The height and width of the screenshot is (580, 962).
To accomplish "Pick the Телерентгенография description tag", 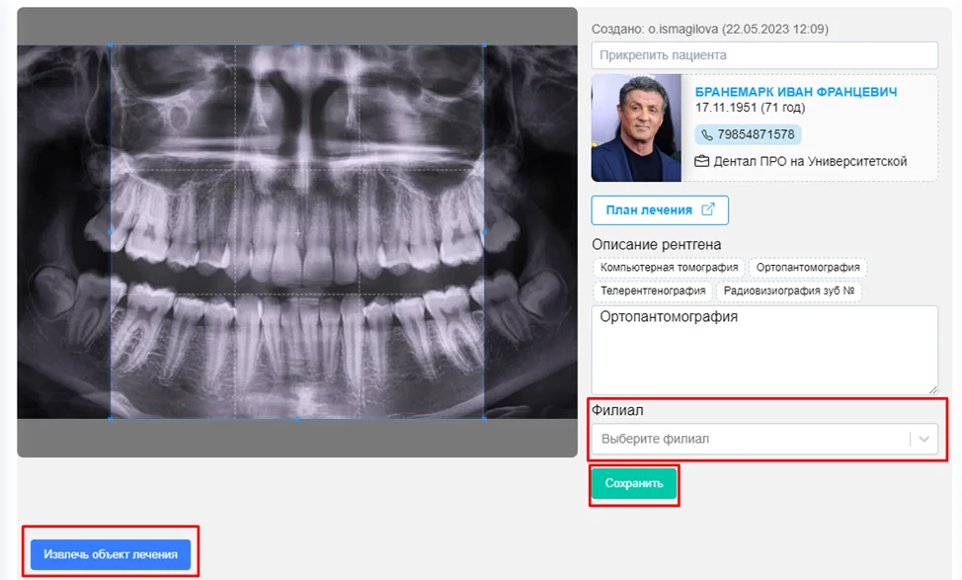I will tap(653, 291).
